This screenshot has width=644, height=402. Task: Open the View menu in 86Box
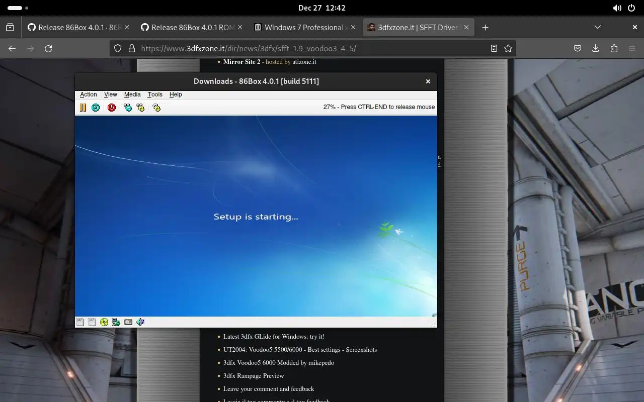(x=111, y=94)
